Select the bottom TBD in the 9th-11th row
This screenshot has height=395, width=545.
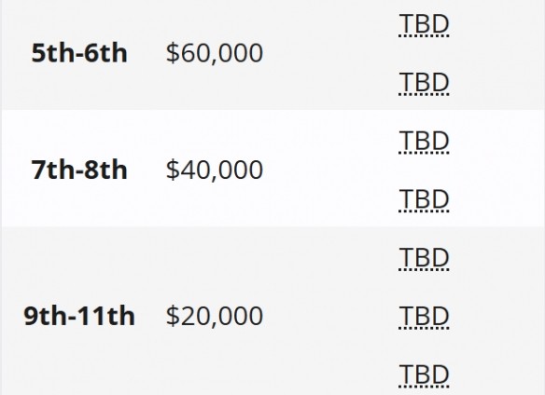coord(424,375)
